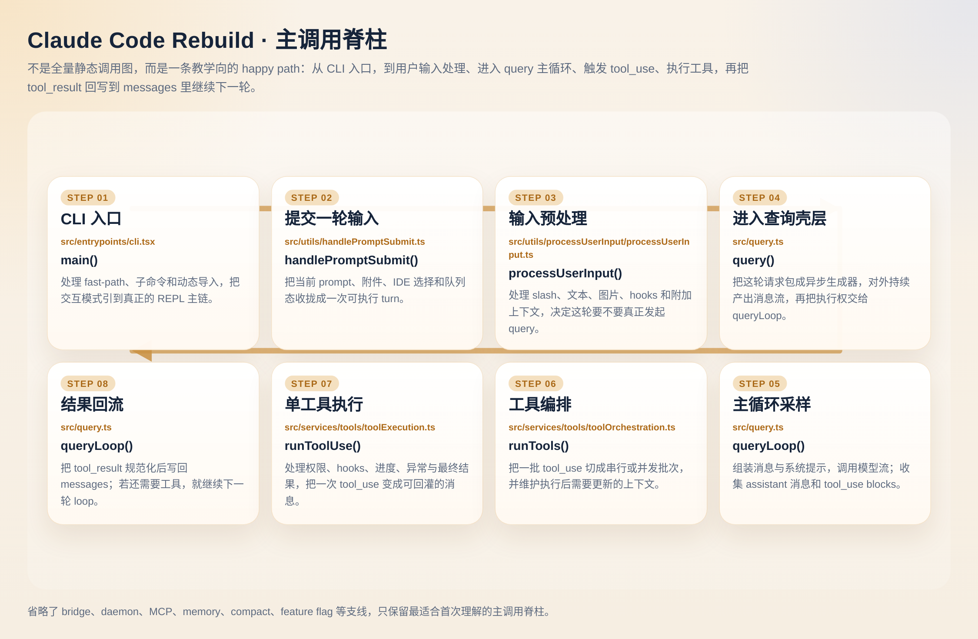
Task: Click the description starting 处理 fast-path
Action: pyautogui.click(x=150, y=290)
